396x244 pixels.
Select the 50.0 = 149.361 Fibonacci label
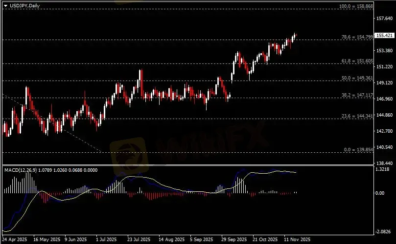(357, 78)
